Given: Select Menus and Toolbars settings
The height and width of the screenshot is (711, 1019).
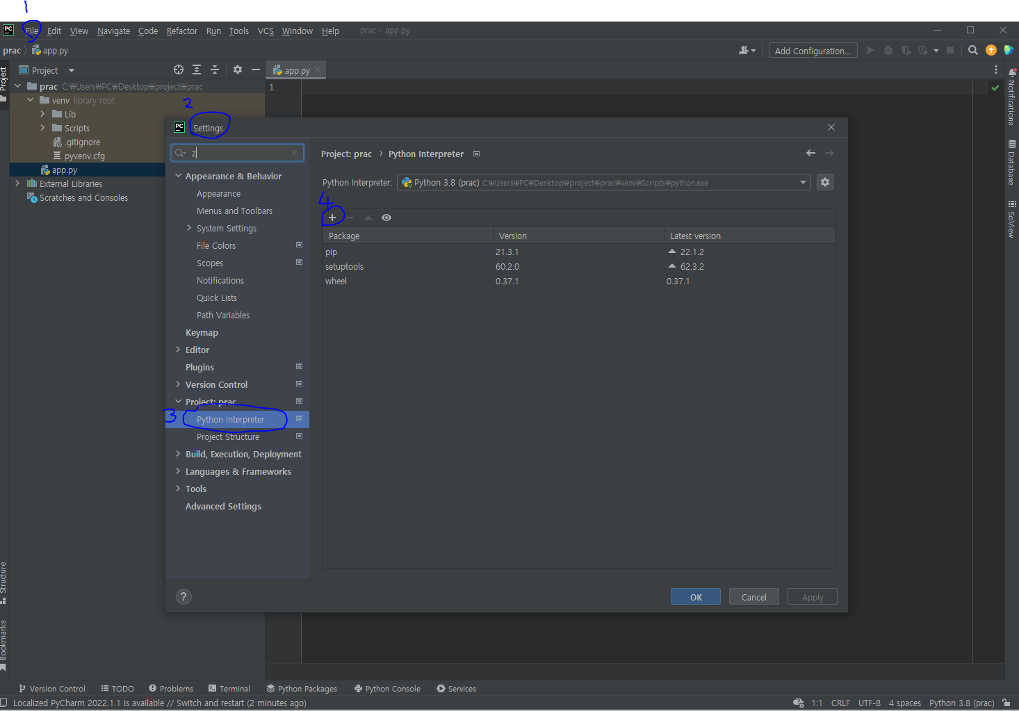Looking at the screenshot, I should point(234,211).
